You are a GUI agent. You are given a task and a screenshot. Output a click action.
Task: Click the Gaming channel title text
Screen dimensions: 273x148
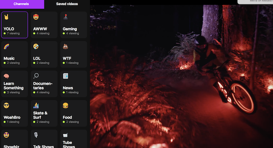(x=70, y=29)
